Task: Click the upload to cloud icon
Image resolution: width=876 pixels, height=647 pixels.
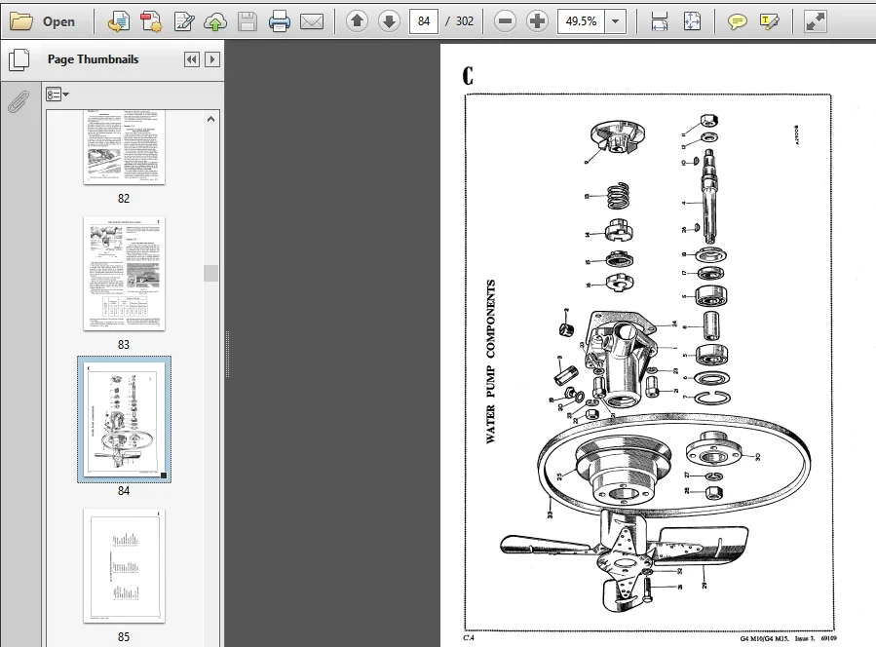Action: (x=215, y=21)
